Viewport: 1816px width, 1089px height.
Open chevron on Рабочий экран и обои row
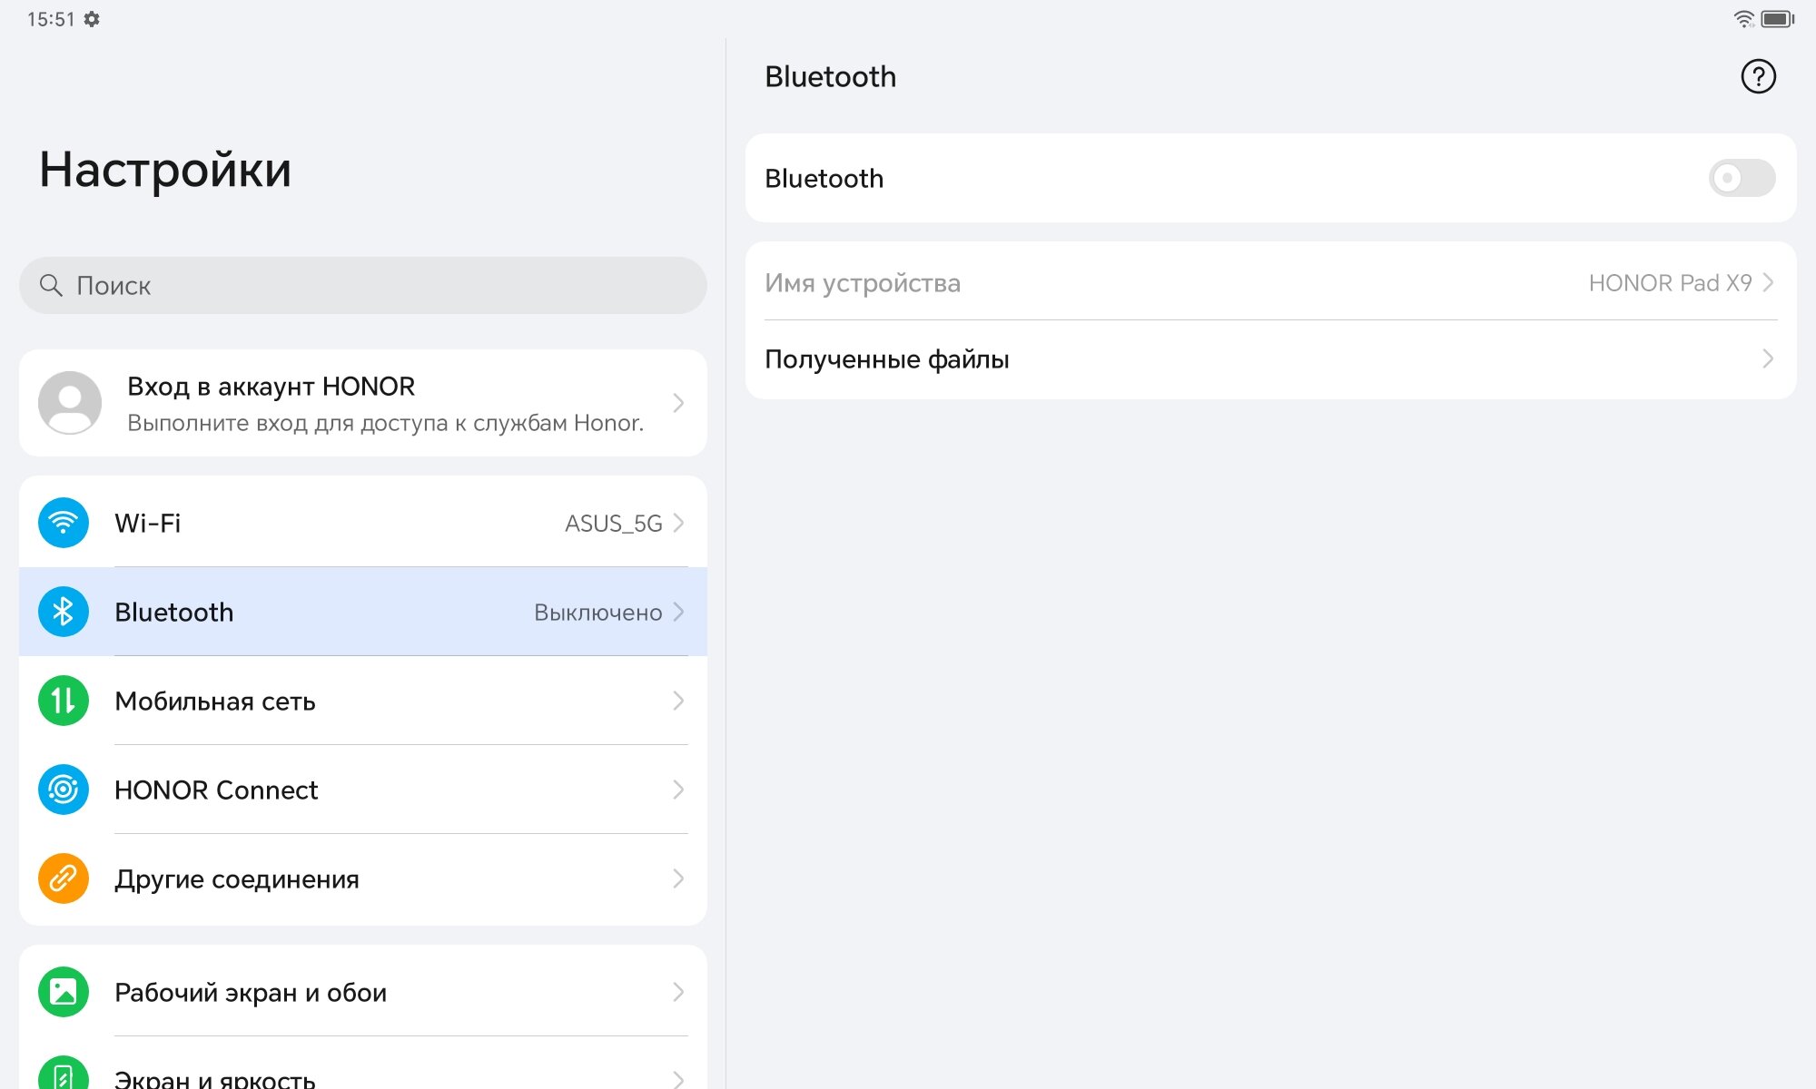click(678, 992)
